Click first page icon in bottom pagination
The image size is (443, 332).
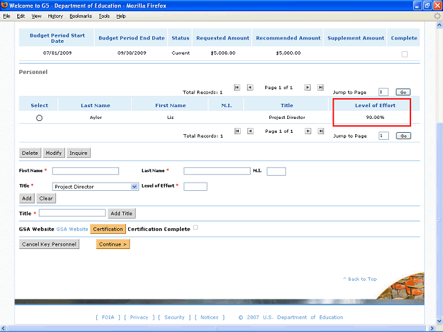237,131
